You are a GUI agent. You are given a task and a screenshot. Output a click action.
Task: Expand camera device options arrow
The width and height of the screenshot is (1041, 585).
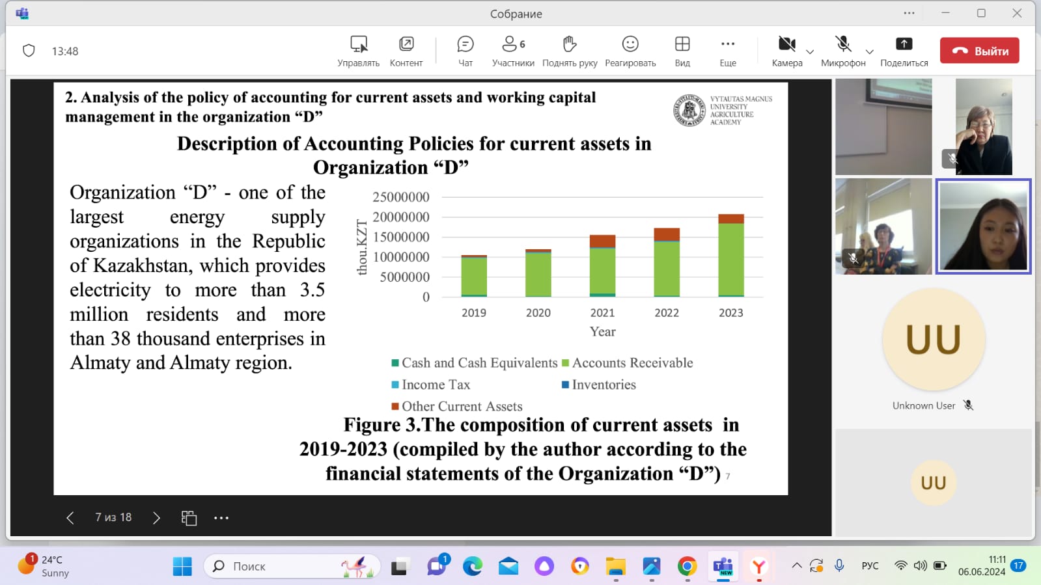coord(810,52)
